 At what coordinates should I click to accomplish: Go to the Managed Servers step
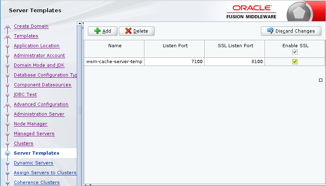point(34,133)
